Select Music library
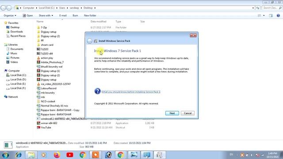 [x=14, y=53]
